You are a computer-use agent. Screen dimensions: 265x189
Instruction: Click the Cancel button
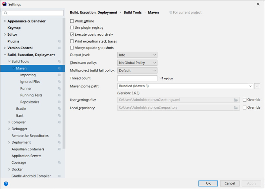coord(230,183)
